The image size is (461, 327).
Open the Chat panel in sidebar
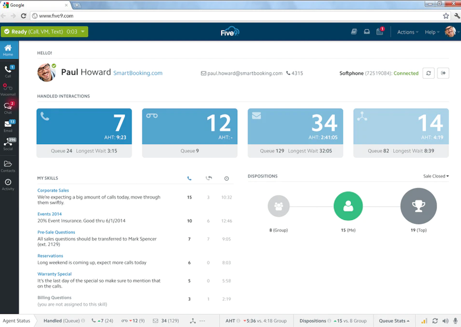point(8,107)
